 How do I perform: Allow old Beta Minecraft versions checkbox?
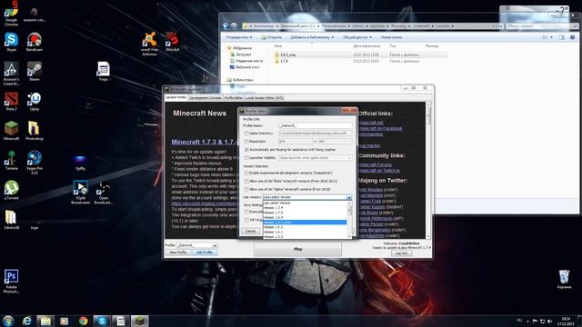pos(246,182)
